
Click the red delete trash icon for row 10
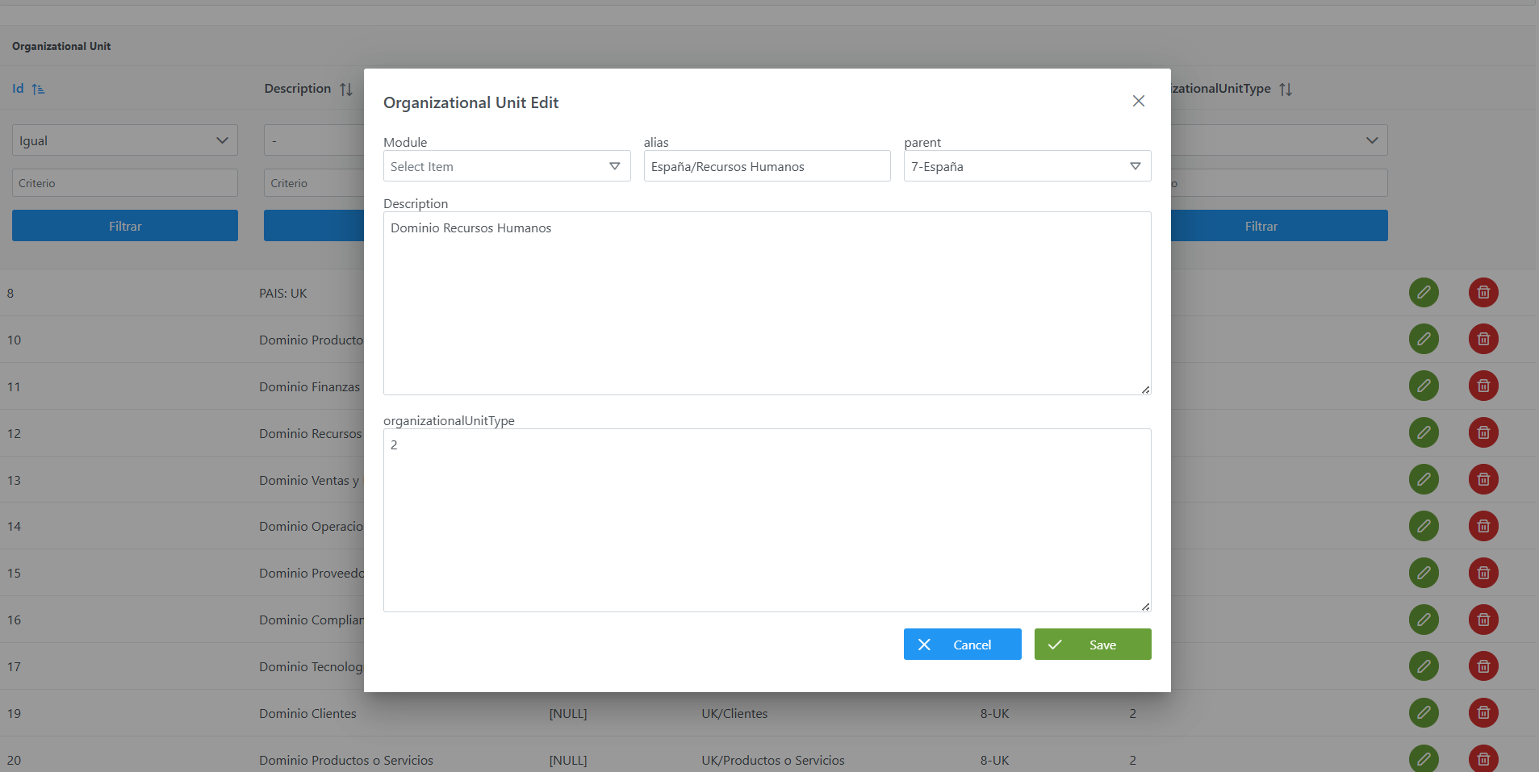point(1483,339)
